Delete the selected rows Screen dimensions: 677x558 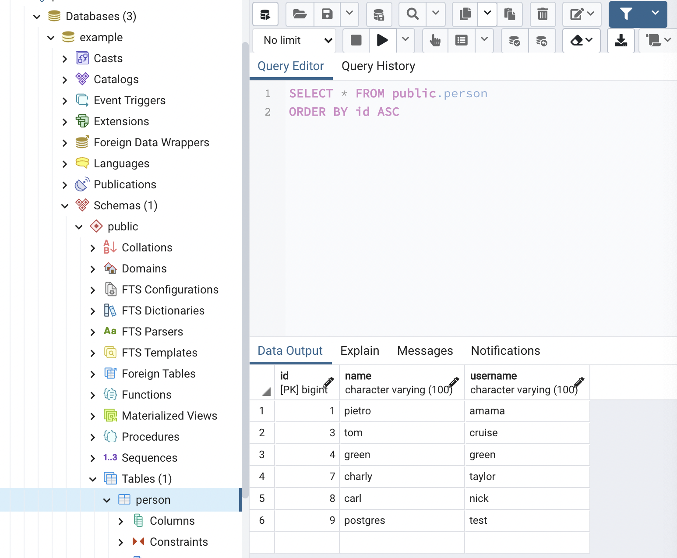click(x=543, y=14)
